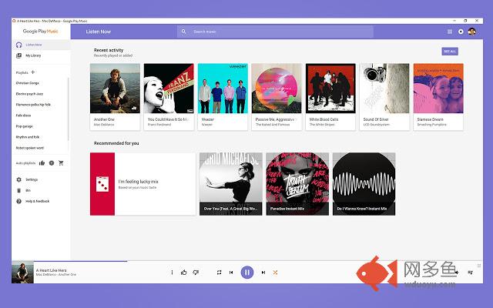493x308 pixels.
Task: Click the search magnifier icon
Action: point(184,32)
